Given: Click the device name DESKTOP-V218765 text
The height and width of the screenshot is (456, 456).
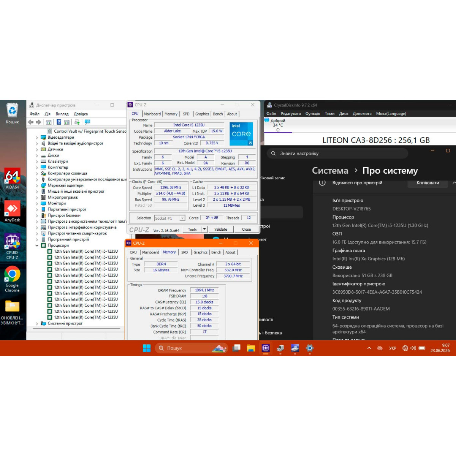Looking at the screenshot, I should (351, 209).
